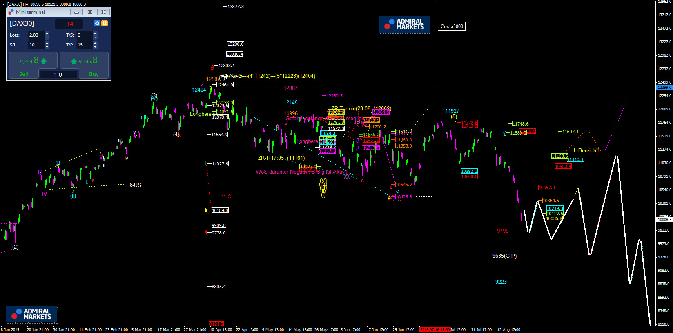Click the Admiral Markets logo at top of chart
Screen dimensions: 673x333
tap(404, 24)
